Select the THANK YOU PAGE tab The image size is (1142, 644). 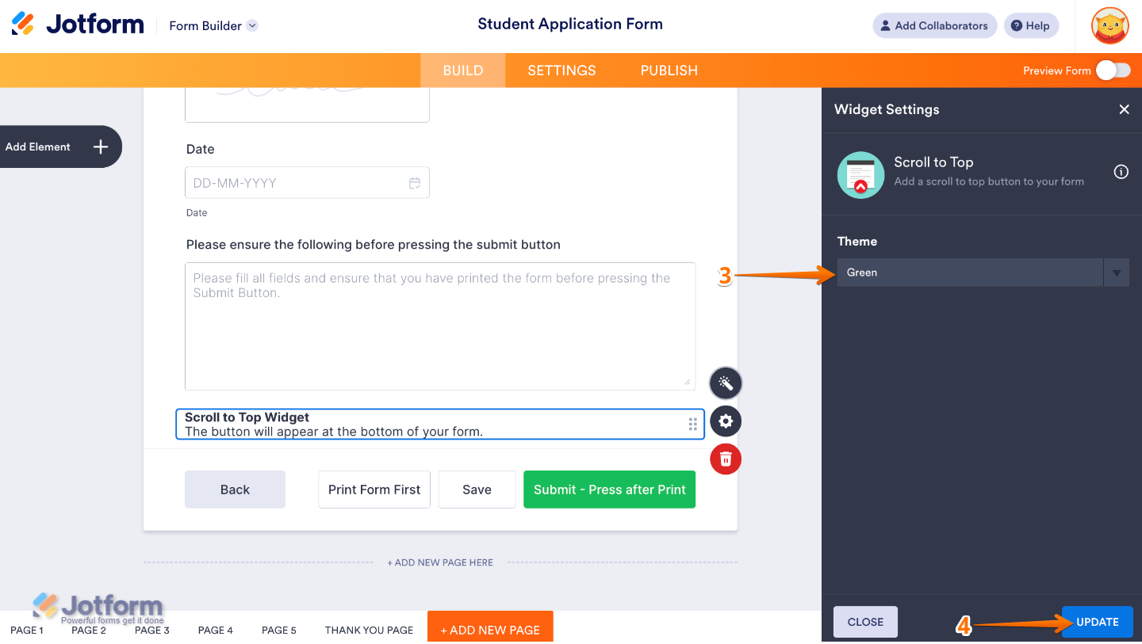click(x=369, y=630)
